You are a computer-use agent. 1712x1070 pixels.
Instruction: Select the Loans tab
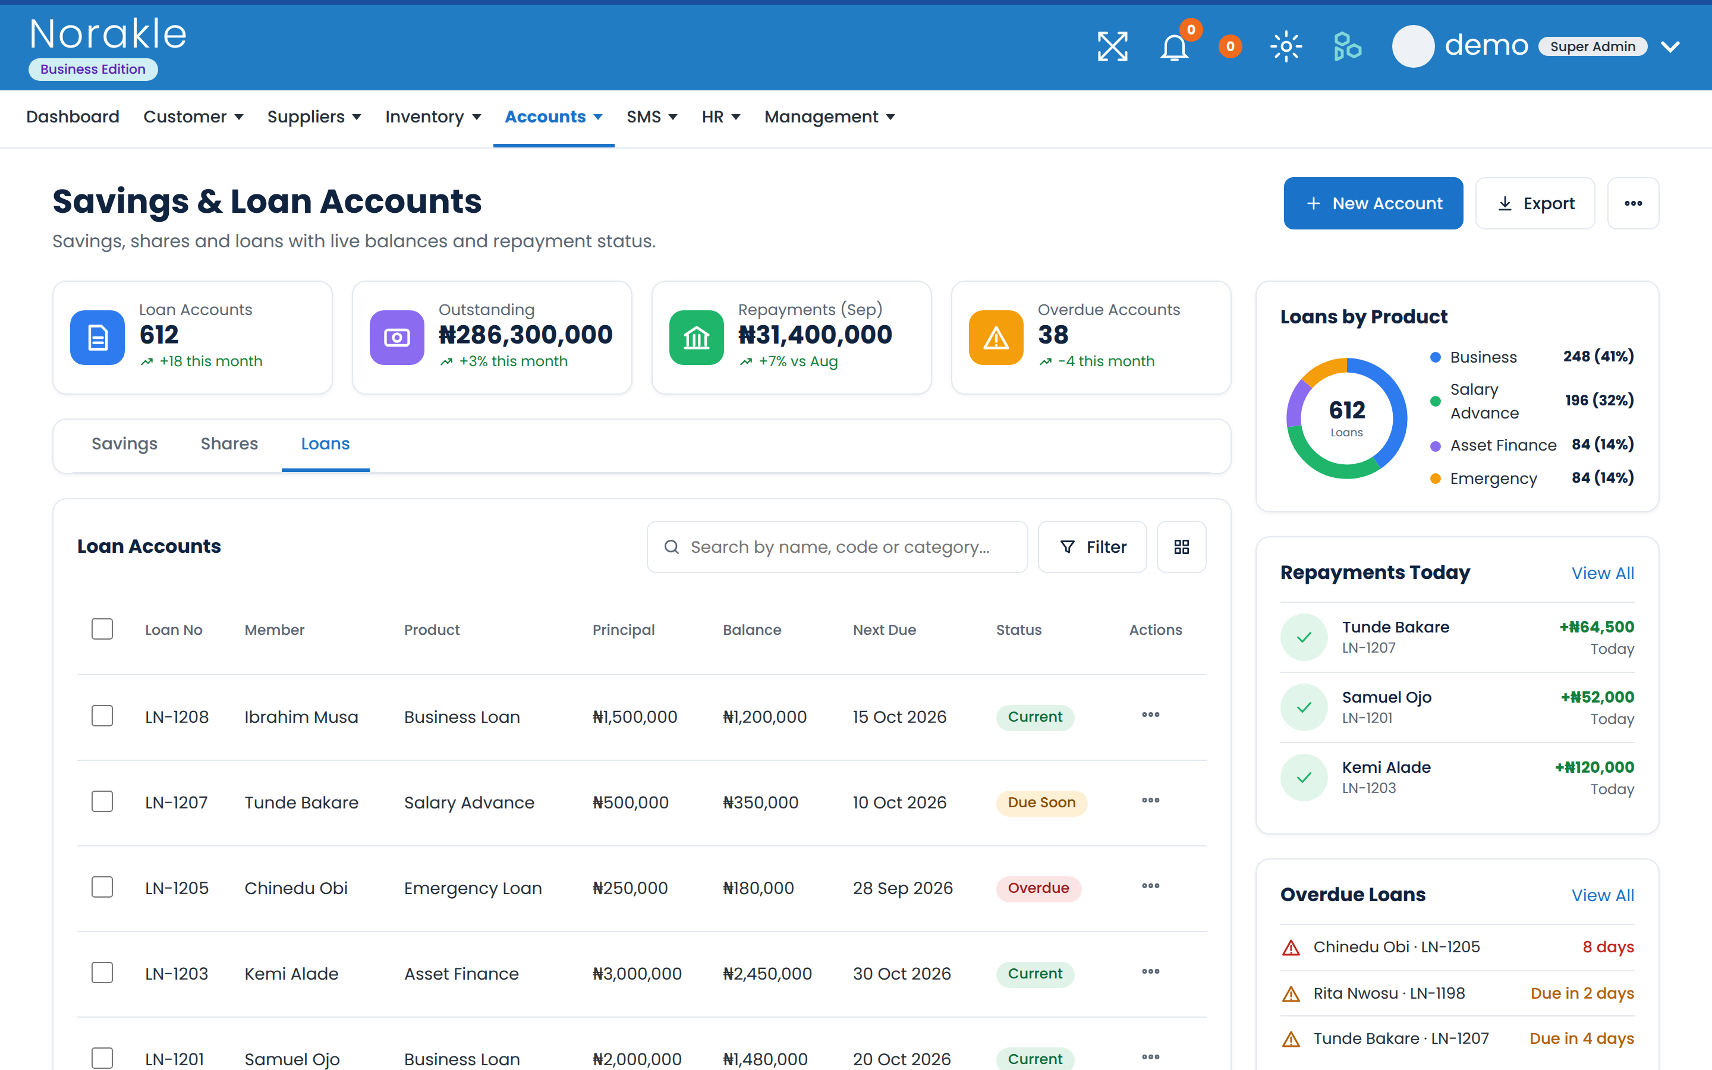tap(325, 443)
